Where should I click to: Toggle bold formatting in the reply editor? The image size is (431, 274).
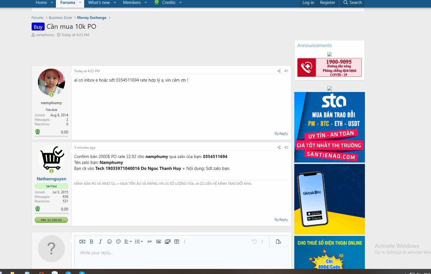[x=92, y=242]
